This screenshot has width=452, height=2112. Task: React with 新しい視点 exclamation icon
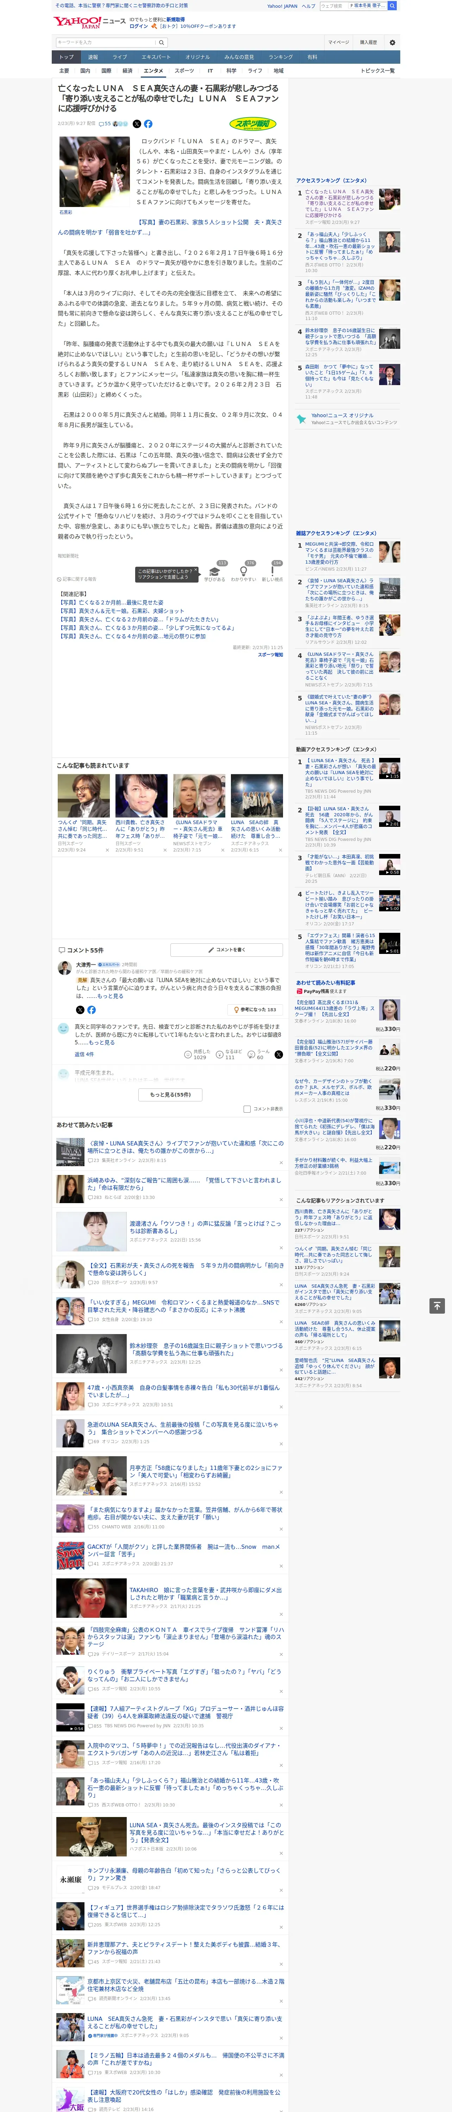[272, 571]
